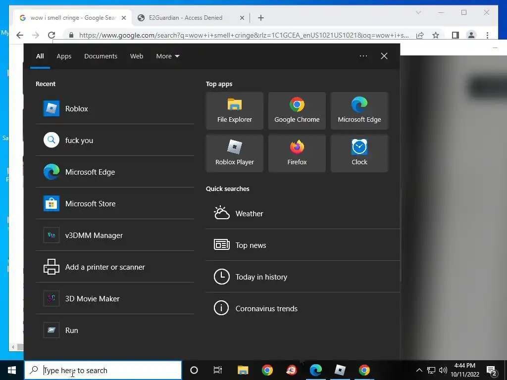Open Add a printer or scanner

pyautogui.click(x=115, y=267)
